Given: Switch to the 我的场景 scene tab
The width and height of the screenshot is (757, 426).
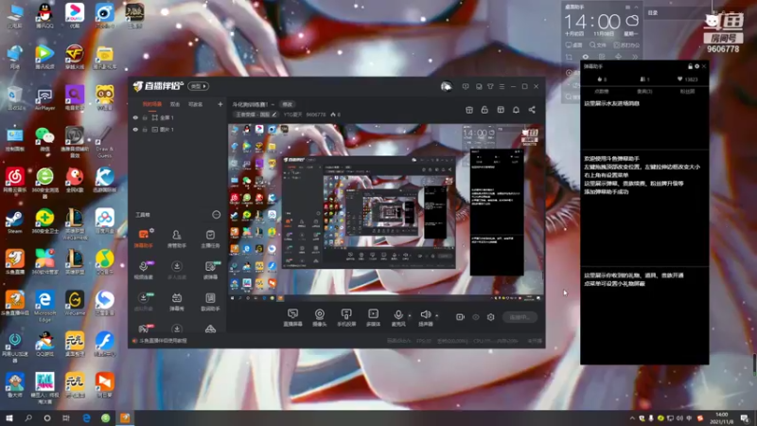Looking at the screenshot, I should 152,104.
